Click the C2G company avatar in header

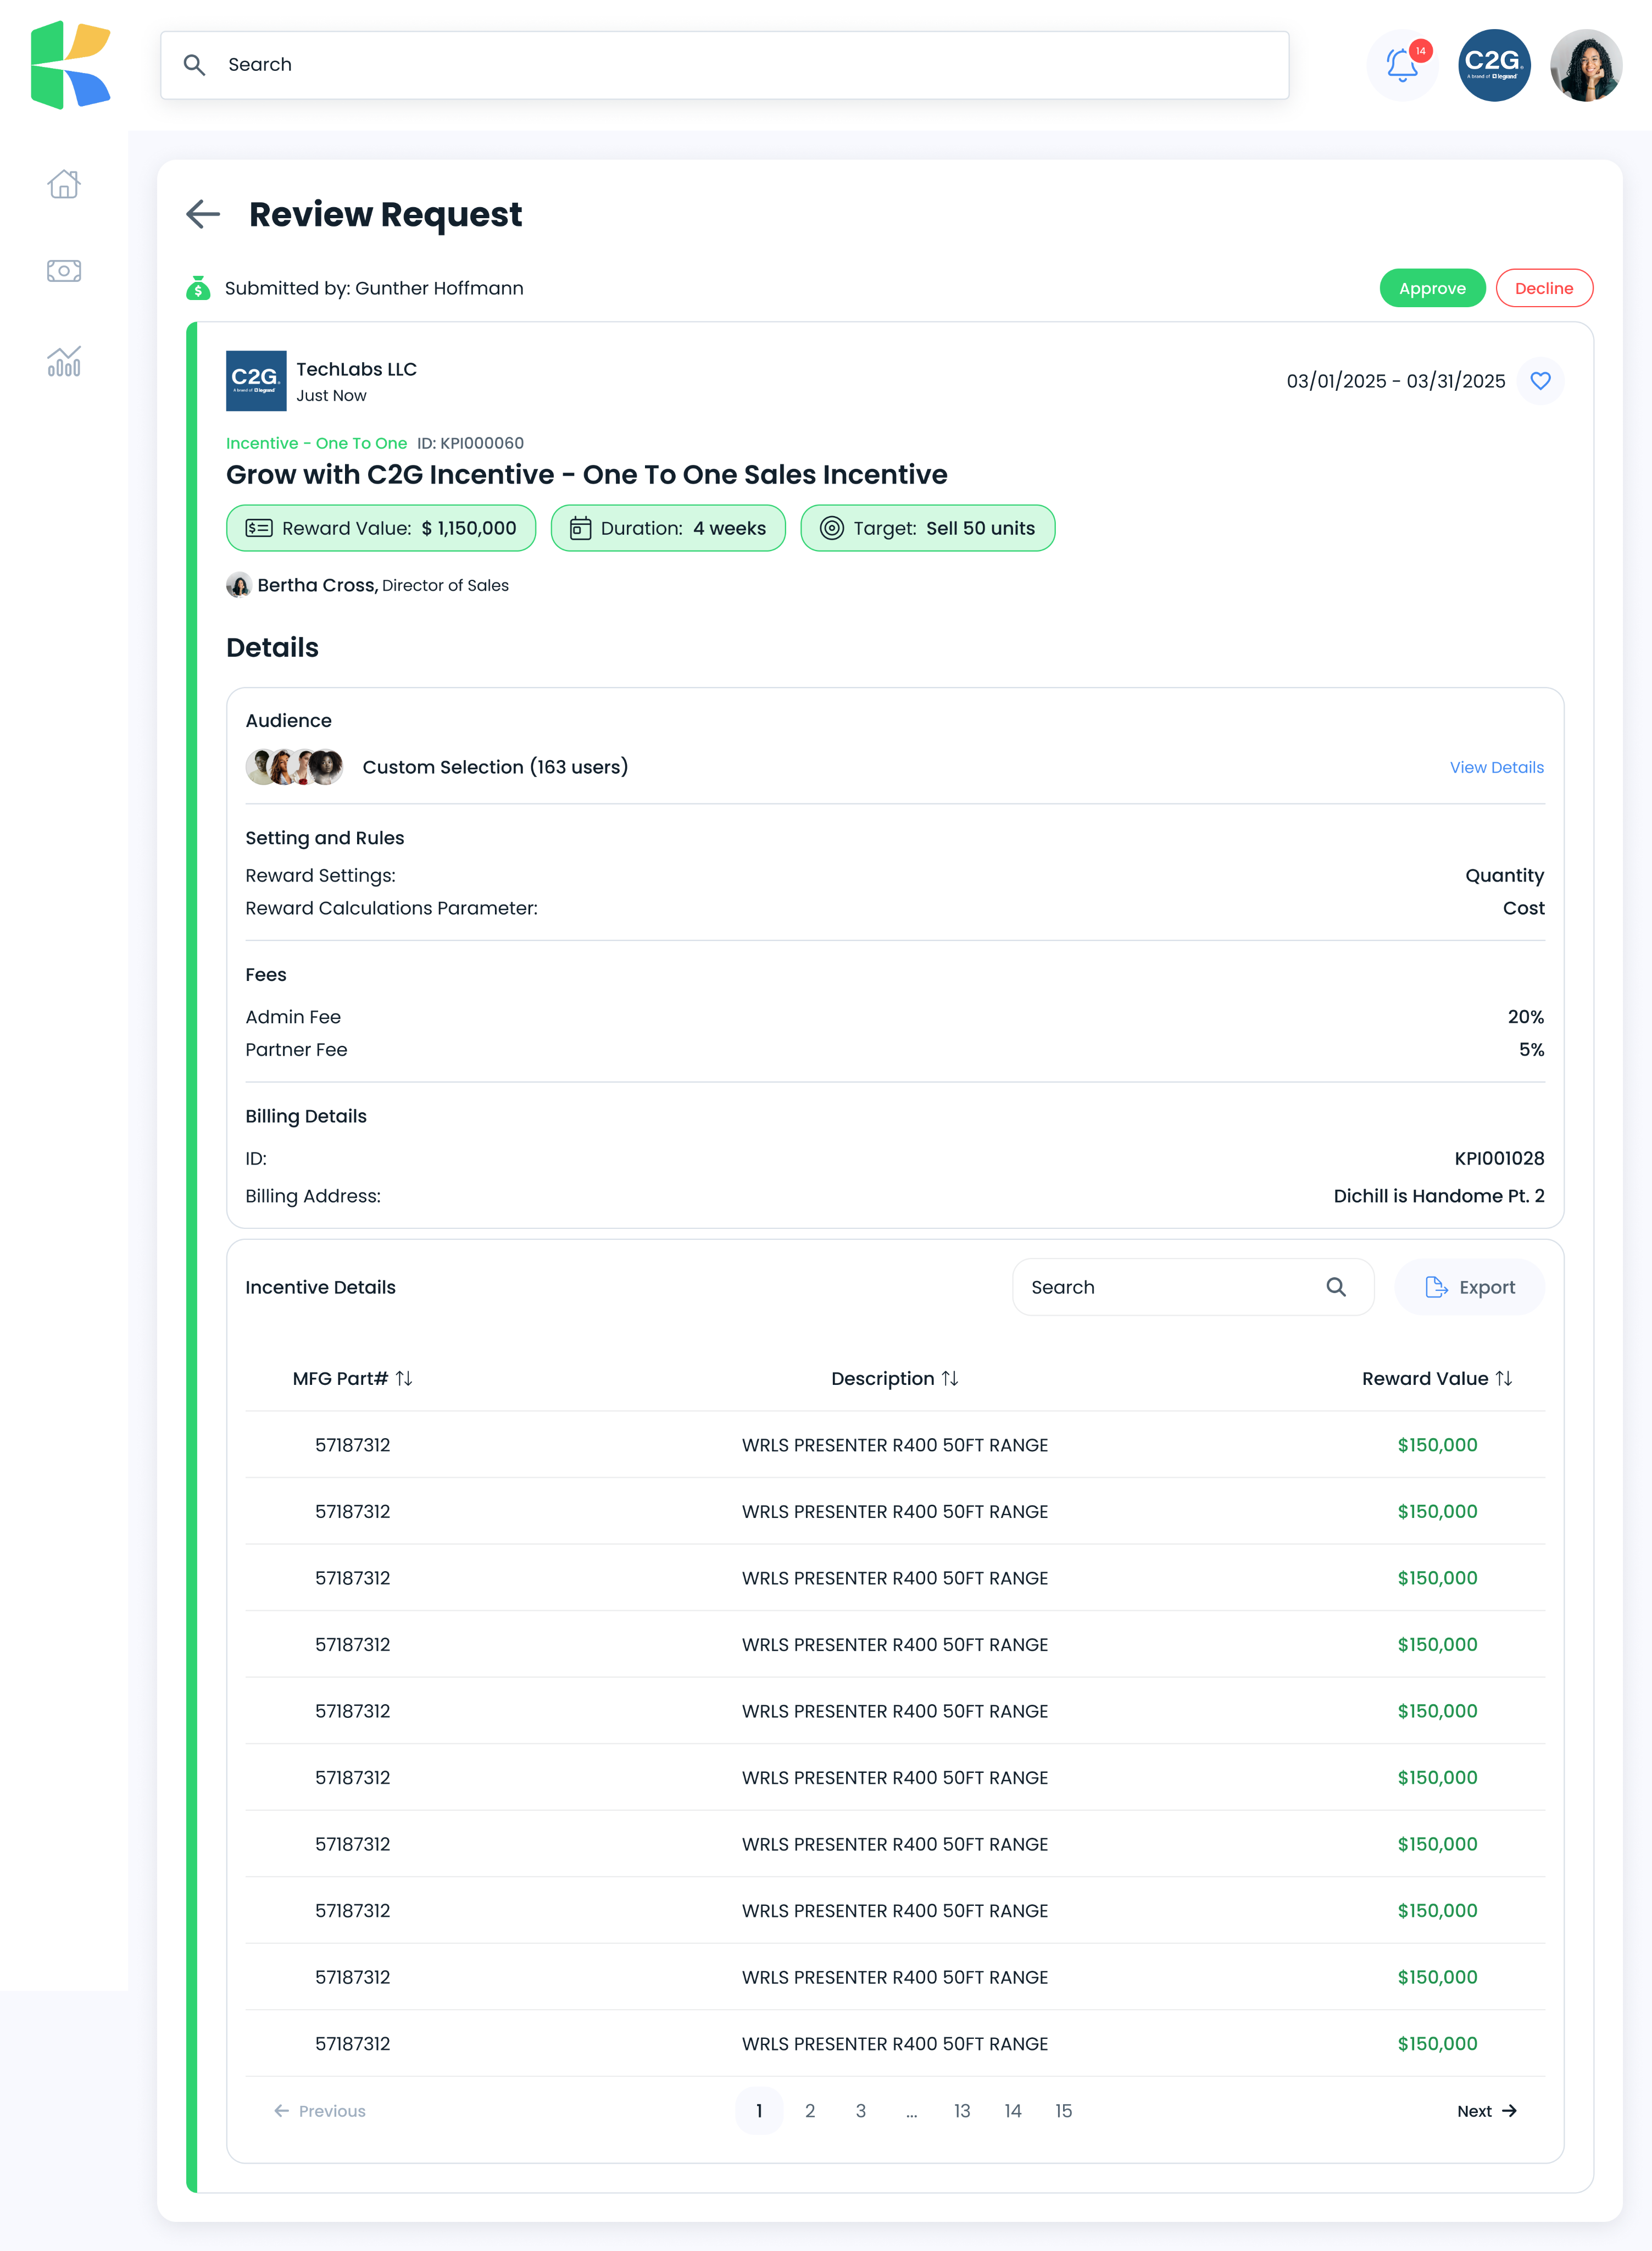[x=1494, y=65]
